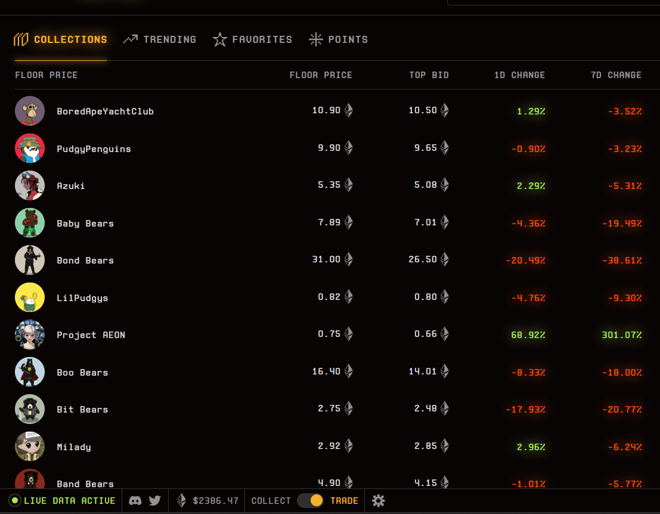Click Project AEON 1D change 68.92%
The width and height of the screenshot is (660, 514).
[528, 335]
